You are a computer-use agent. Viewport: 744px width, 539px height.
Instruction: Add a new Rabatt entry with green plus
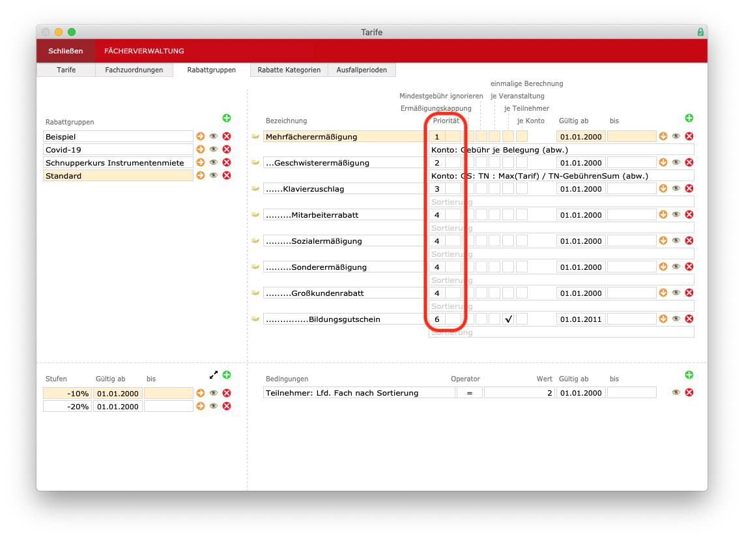click(689, 118)
